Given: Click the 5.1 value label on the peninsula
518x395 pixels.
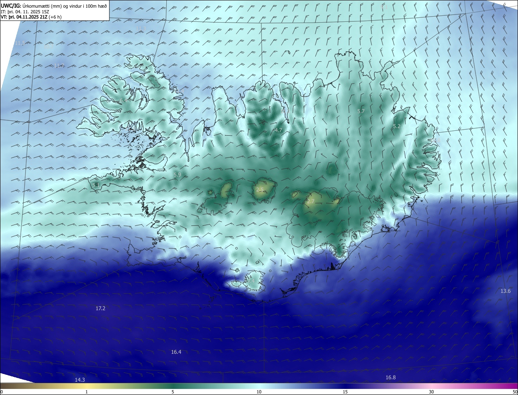Looking at the screenshot, I should tap(96, 185).
